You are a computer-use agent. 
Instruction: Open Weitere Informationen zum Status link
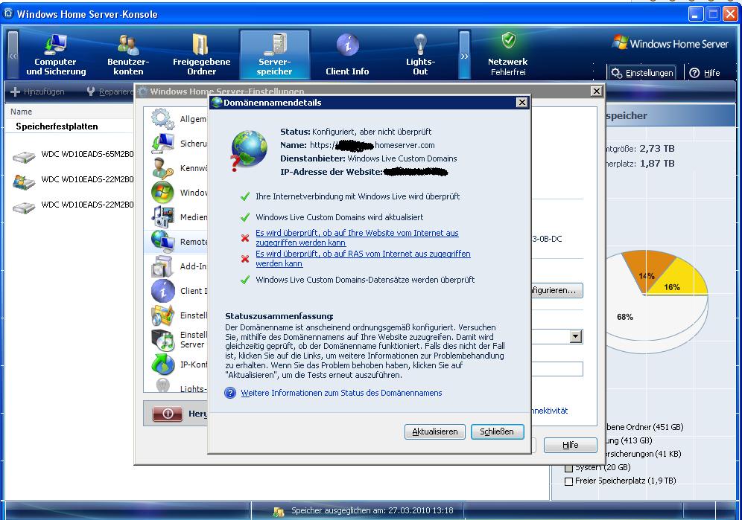click(x=341, y=393)
